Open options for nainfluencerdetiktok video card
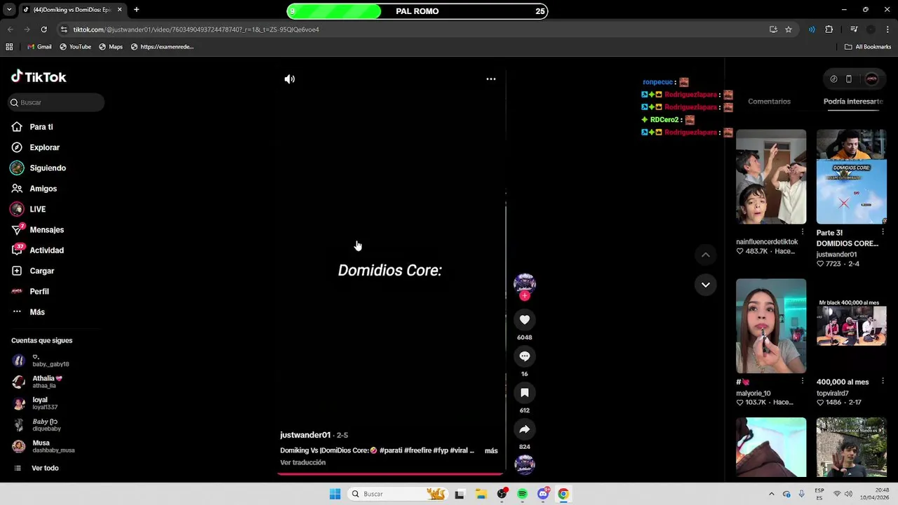 coord(803,231)
